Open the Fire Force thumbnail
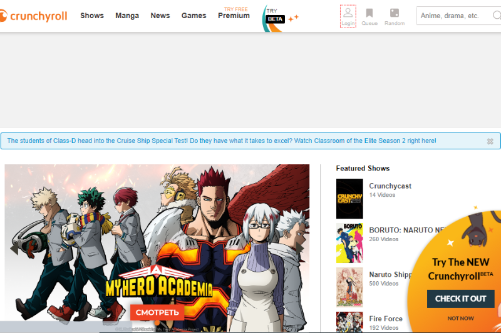The width and height of the screenshot is (501, 333). point(349,322)
